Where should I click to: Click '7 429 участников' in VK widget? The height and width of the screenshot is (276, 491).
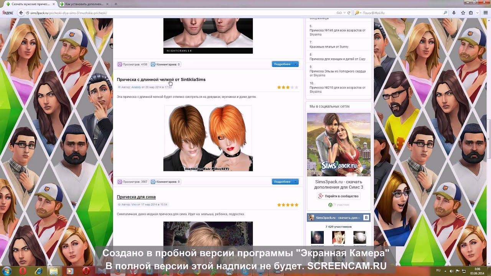point(338,227)
